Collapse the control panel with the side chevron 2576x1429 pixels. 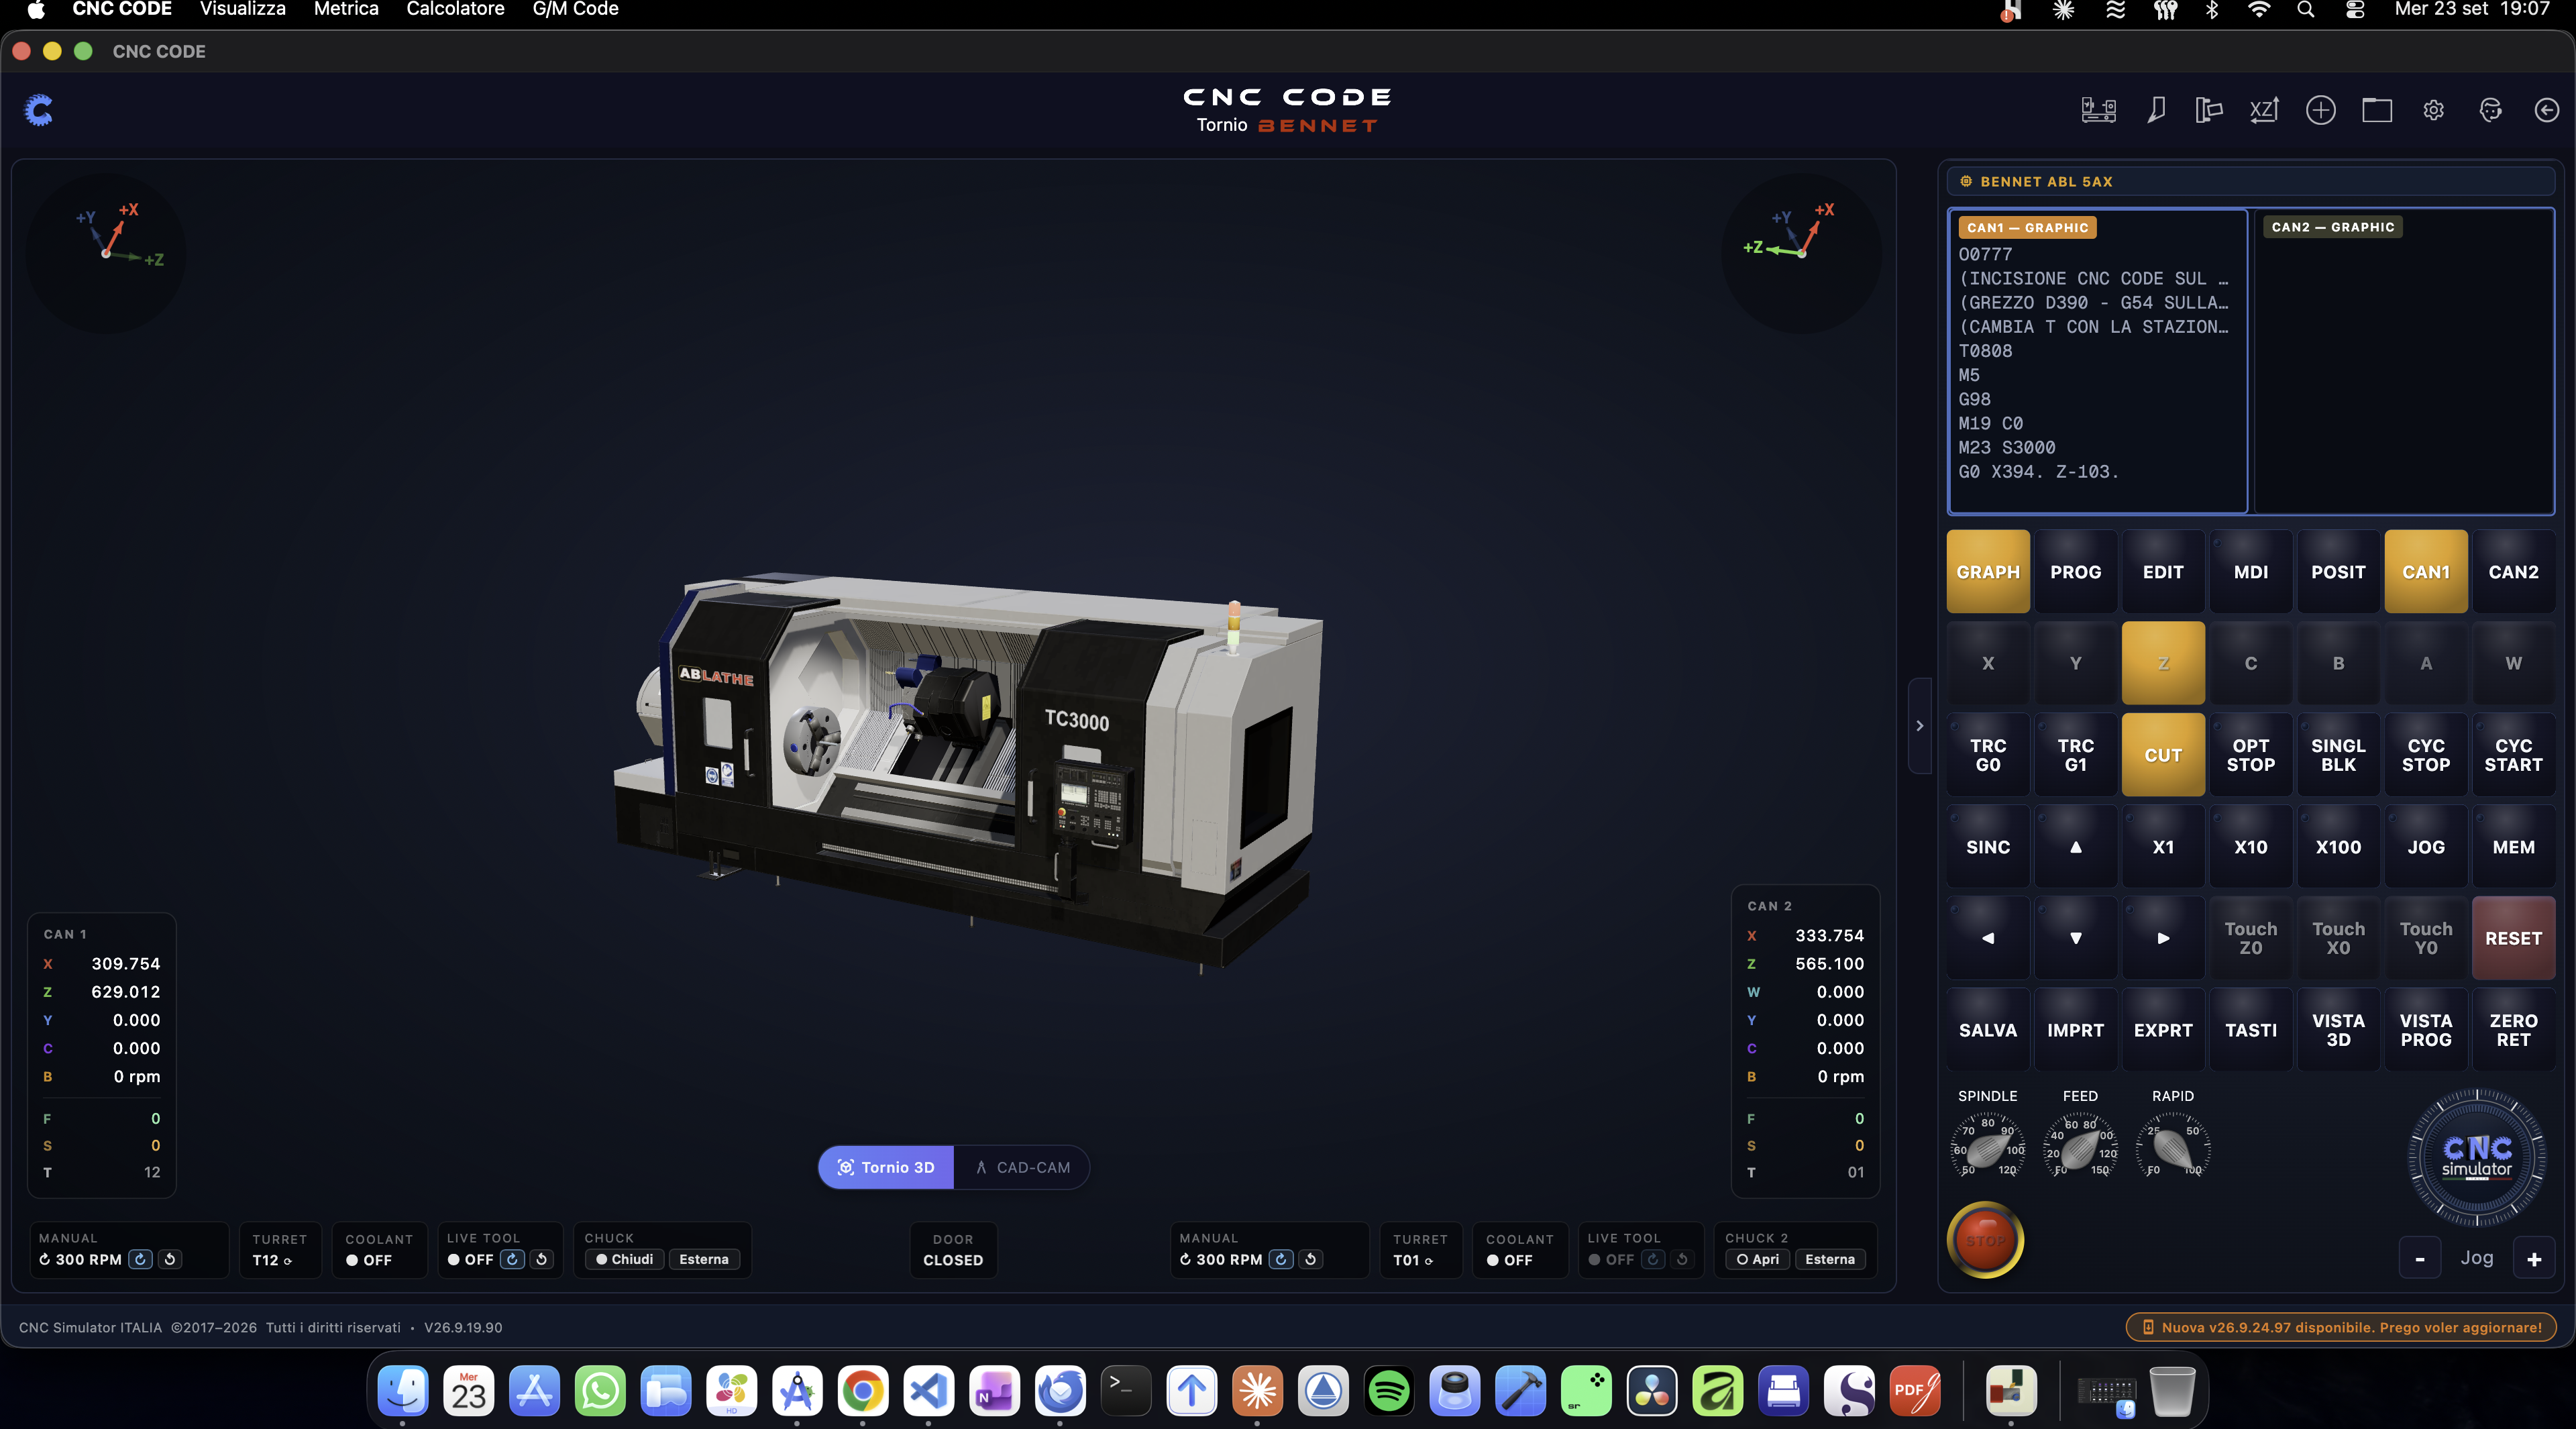pyautogui.click(x=1919, y=726)
